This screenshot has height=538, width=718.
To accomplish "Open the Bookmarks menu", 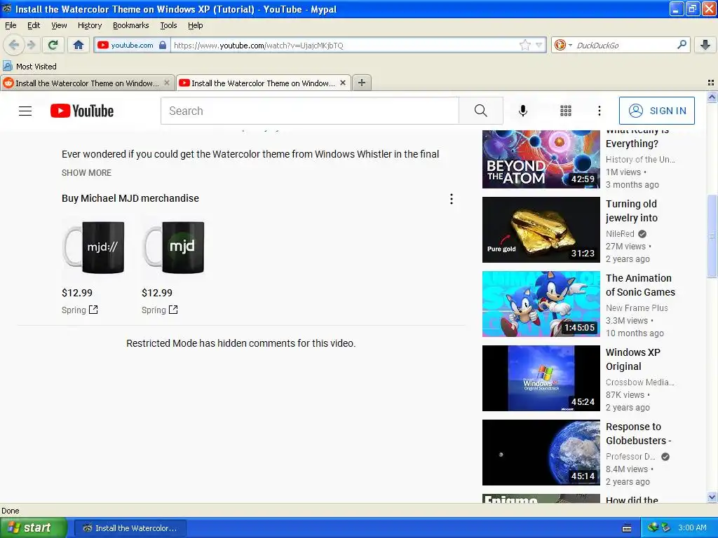I will [x=130, y=25].
